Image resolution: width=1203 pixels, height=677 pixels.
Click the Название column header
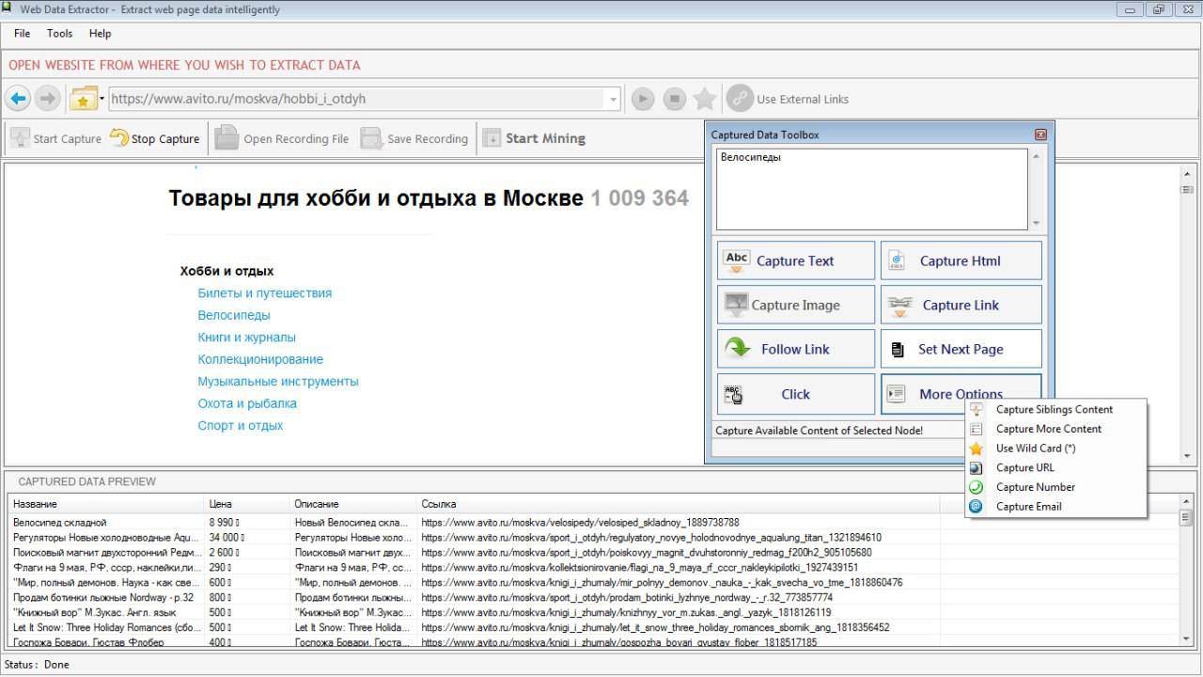pyautogui.click(x=105, y=504)
